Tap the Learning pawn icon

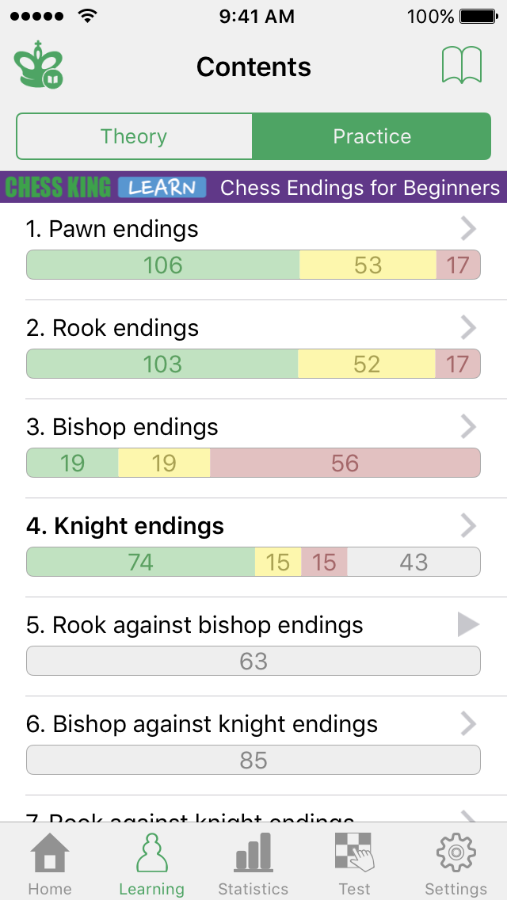151,854
